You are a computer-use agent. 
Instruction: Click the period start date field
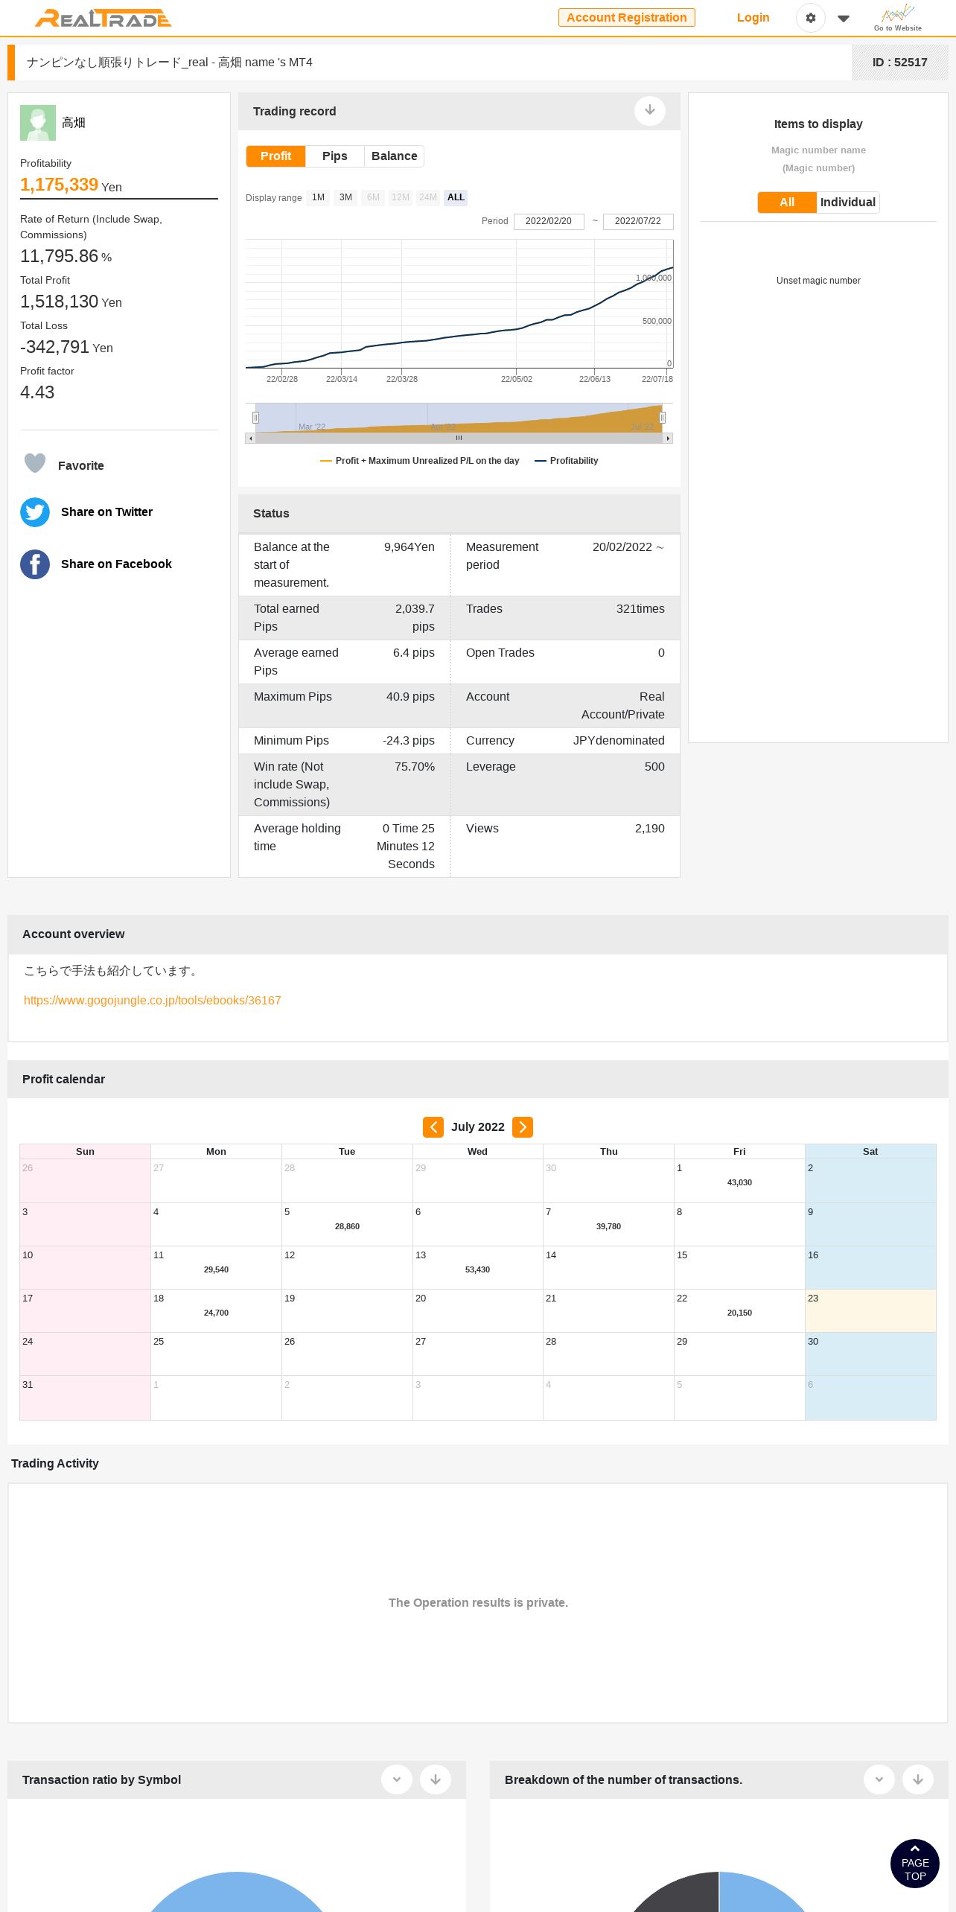549,221
